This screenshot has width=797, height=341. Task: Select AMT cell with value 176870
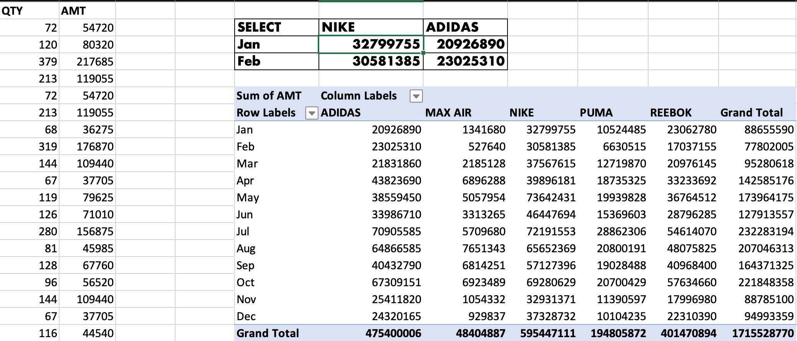pyautogui.click(x=87, y=147)
